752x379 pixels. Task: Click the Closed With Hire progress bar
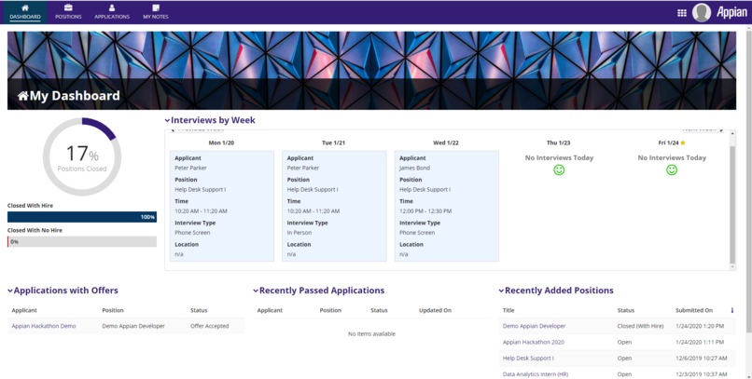click(82, 217)
